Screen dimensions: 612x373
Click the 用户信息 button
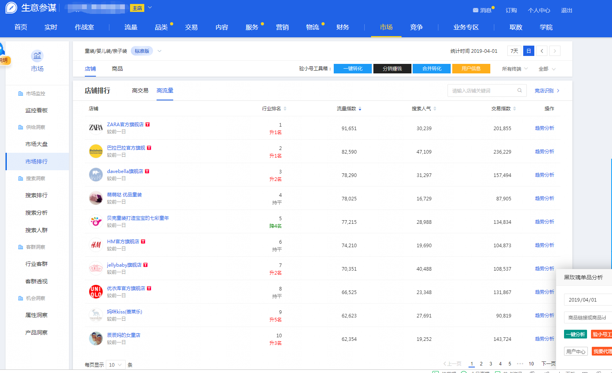(471, 69)
